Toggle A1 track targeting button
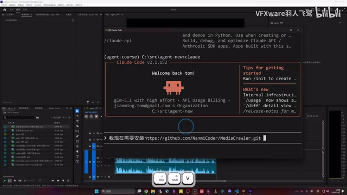347x195 pixels. (94, 162)
